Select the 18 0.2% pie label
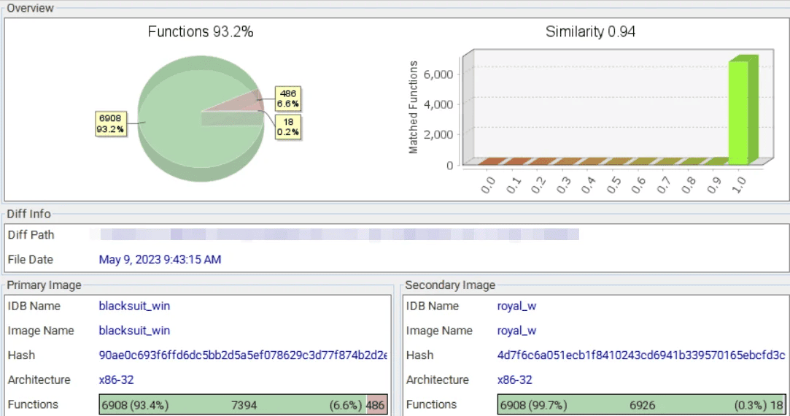The width and height of the screenshot is (790, 416). click(287, 127)
